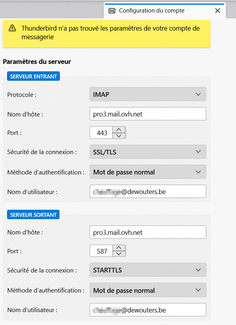Open incoming authentication method dropdown
The width and height of the screenshot is (236, 325).
click(148, 172)
